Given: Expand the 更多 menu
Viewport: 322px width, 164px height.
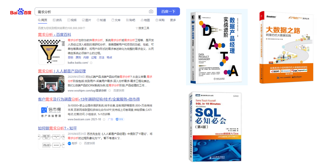Looking at the screenshot, I should [173, 20].
